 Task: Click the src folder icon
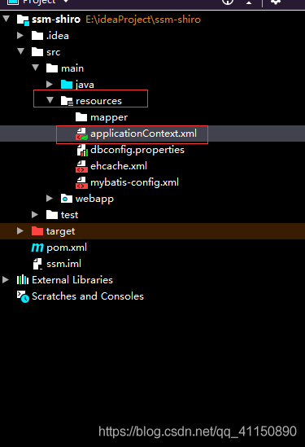(37, 52)
